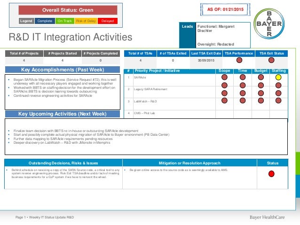Click the Budget column header
The height and width of the screenshot is (225, 300).
click(261, 71)
